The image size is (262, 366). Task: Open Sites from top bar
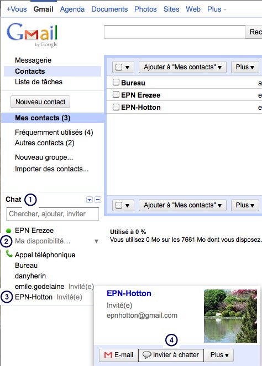pos(171,9)
